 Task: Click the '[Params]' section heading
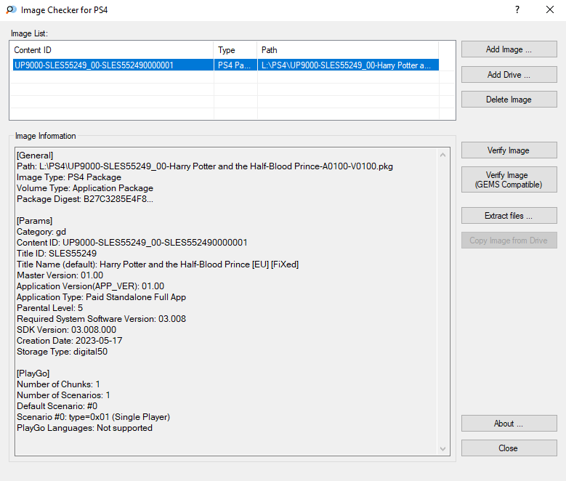34,221
